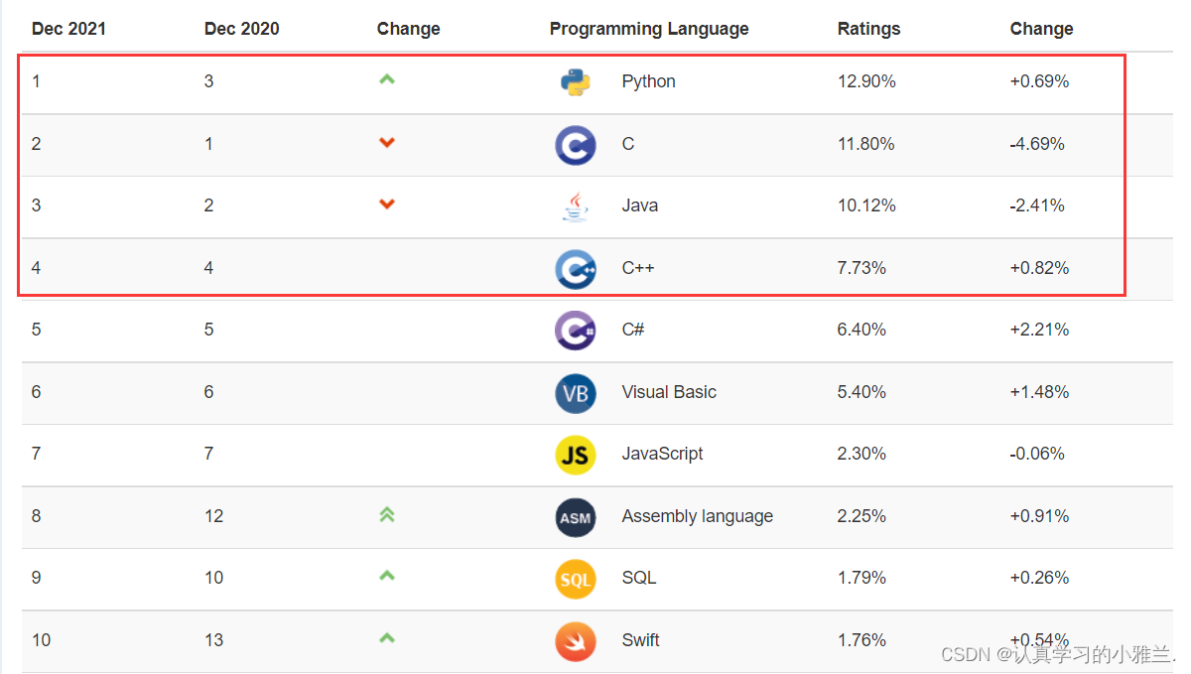Viewport: 1191px width, 674px height.
Task: Click the JavaScript JS icon
Action: [576, 454]
